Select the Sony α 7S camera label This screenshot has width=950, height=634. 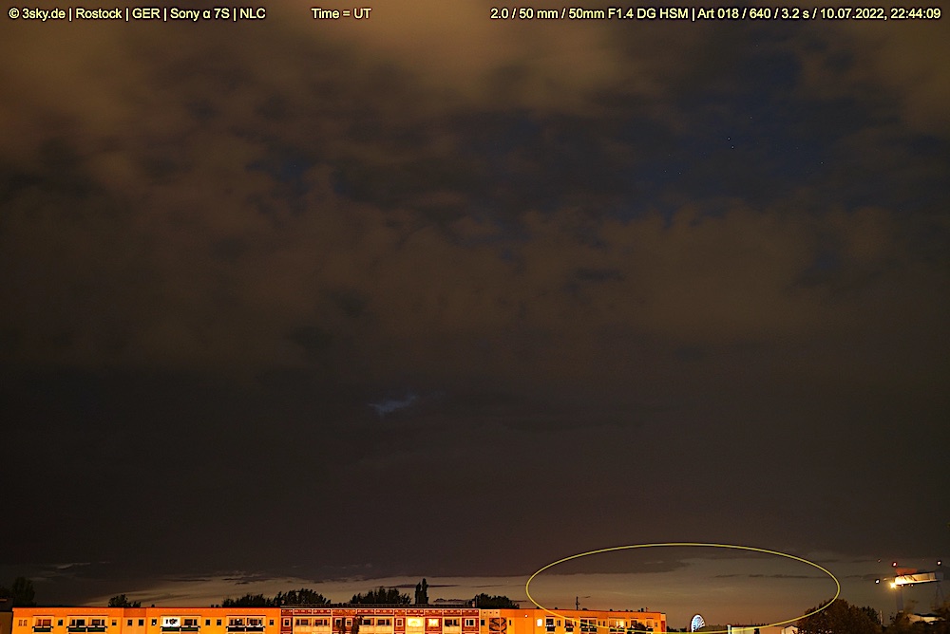click(199, 14)
